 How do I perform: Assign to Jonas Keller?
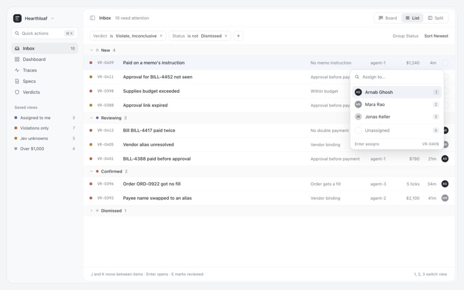coord(397,117)
